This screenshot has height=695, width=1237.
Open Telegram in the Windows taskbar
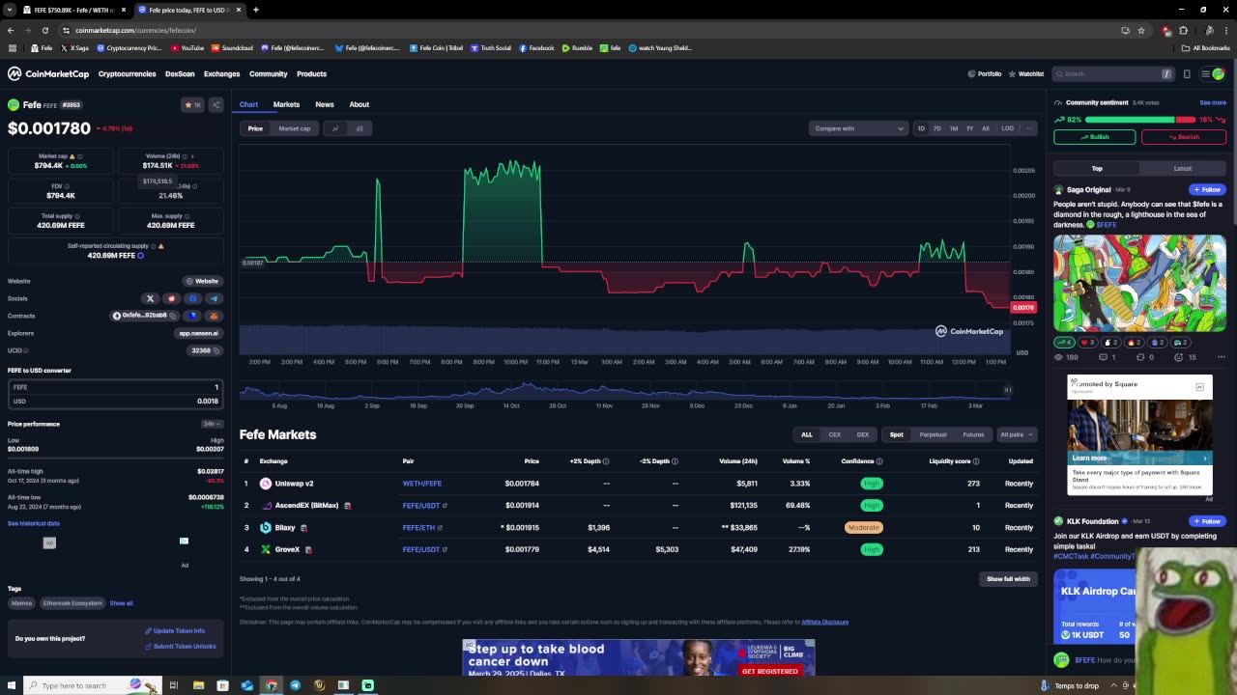(x=295, y=685)
